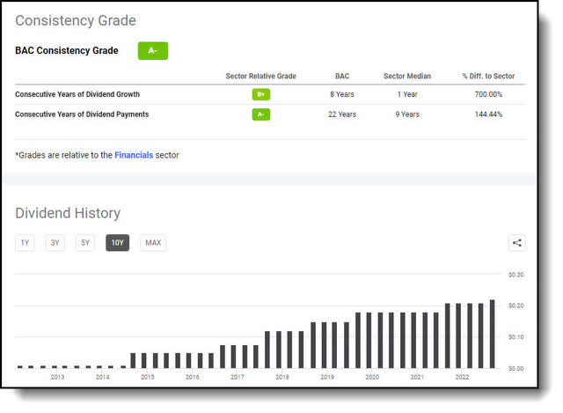The image size is (563, 413).
Task: Click the 2019 axis label
Action: [327, 377]
